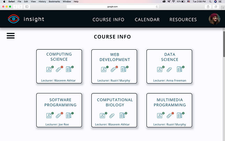Click the Wi-Fi status icon
This screenshot has width=225, height=141.
click(x=173, y=2)
